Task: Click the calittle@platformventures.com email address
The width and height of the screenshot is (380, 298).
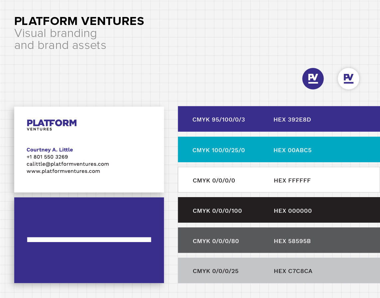Action: pyautogui.click(x=68, y=164)
